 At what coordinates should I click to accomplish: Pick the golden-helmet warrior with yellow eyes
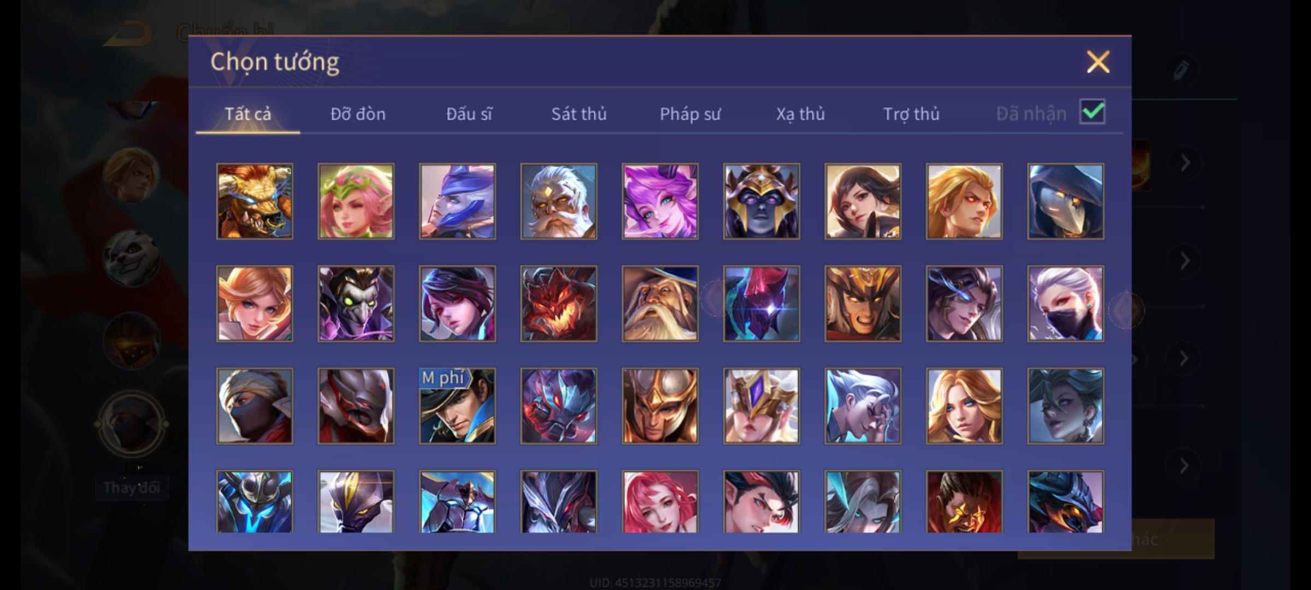863,304
